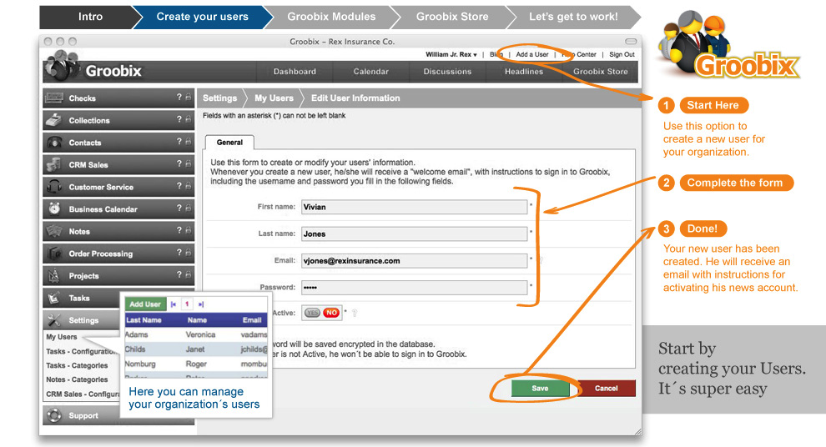Image resolution: width=826 pixels, height=447 pixels.
Task: Open Tasks - Categories under Settings
Action: [77, 365]
